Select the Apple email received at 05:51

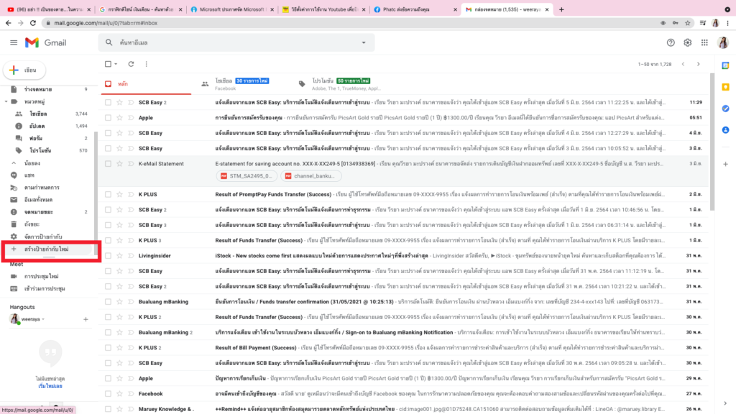(108, 118)
